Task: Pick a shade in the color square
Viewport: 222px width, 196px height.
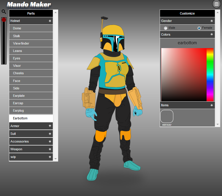Action: 184,75
